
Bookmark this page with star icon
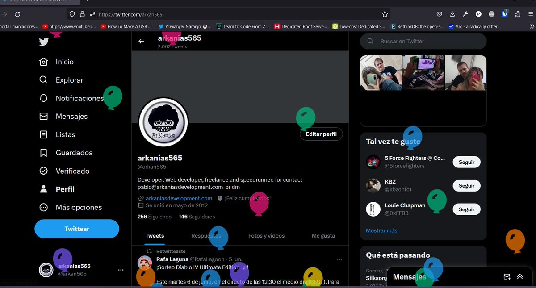[385, 14]
